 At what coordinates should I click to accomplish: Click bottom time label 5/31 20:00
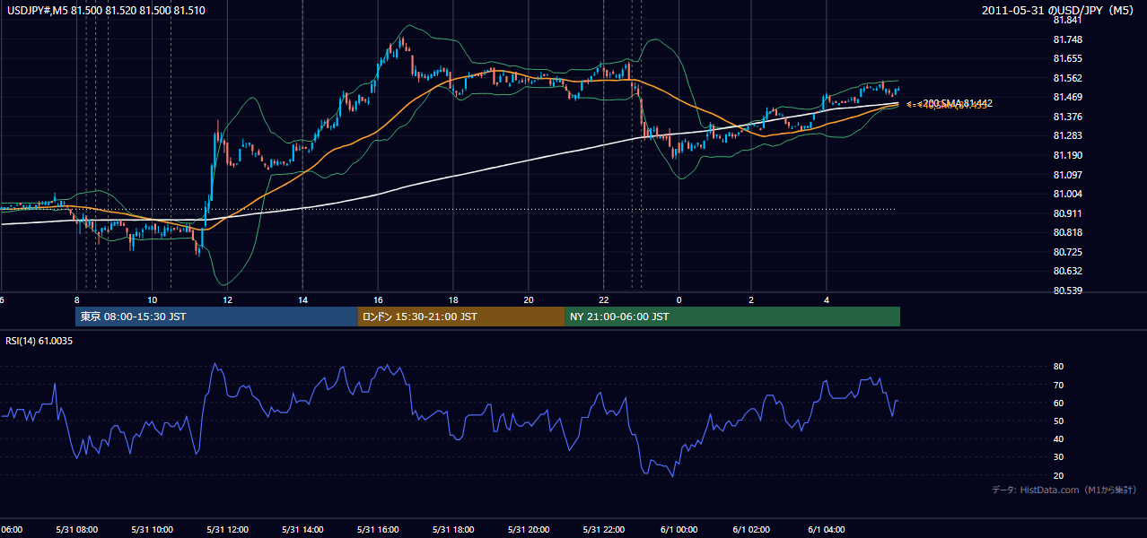529,530
